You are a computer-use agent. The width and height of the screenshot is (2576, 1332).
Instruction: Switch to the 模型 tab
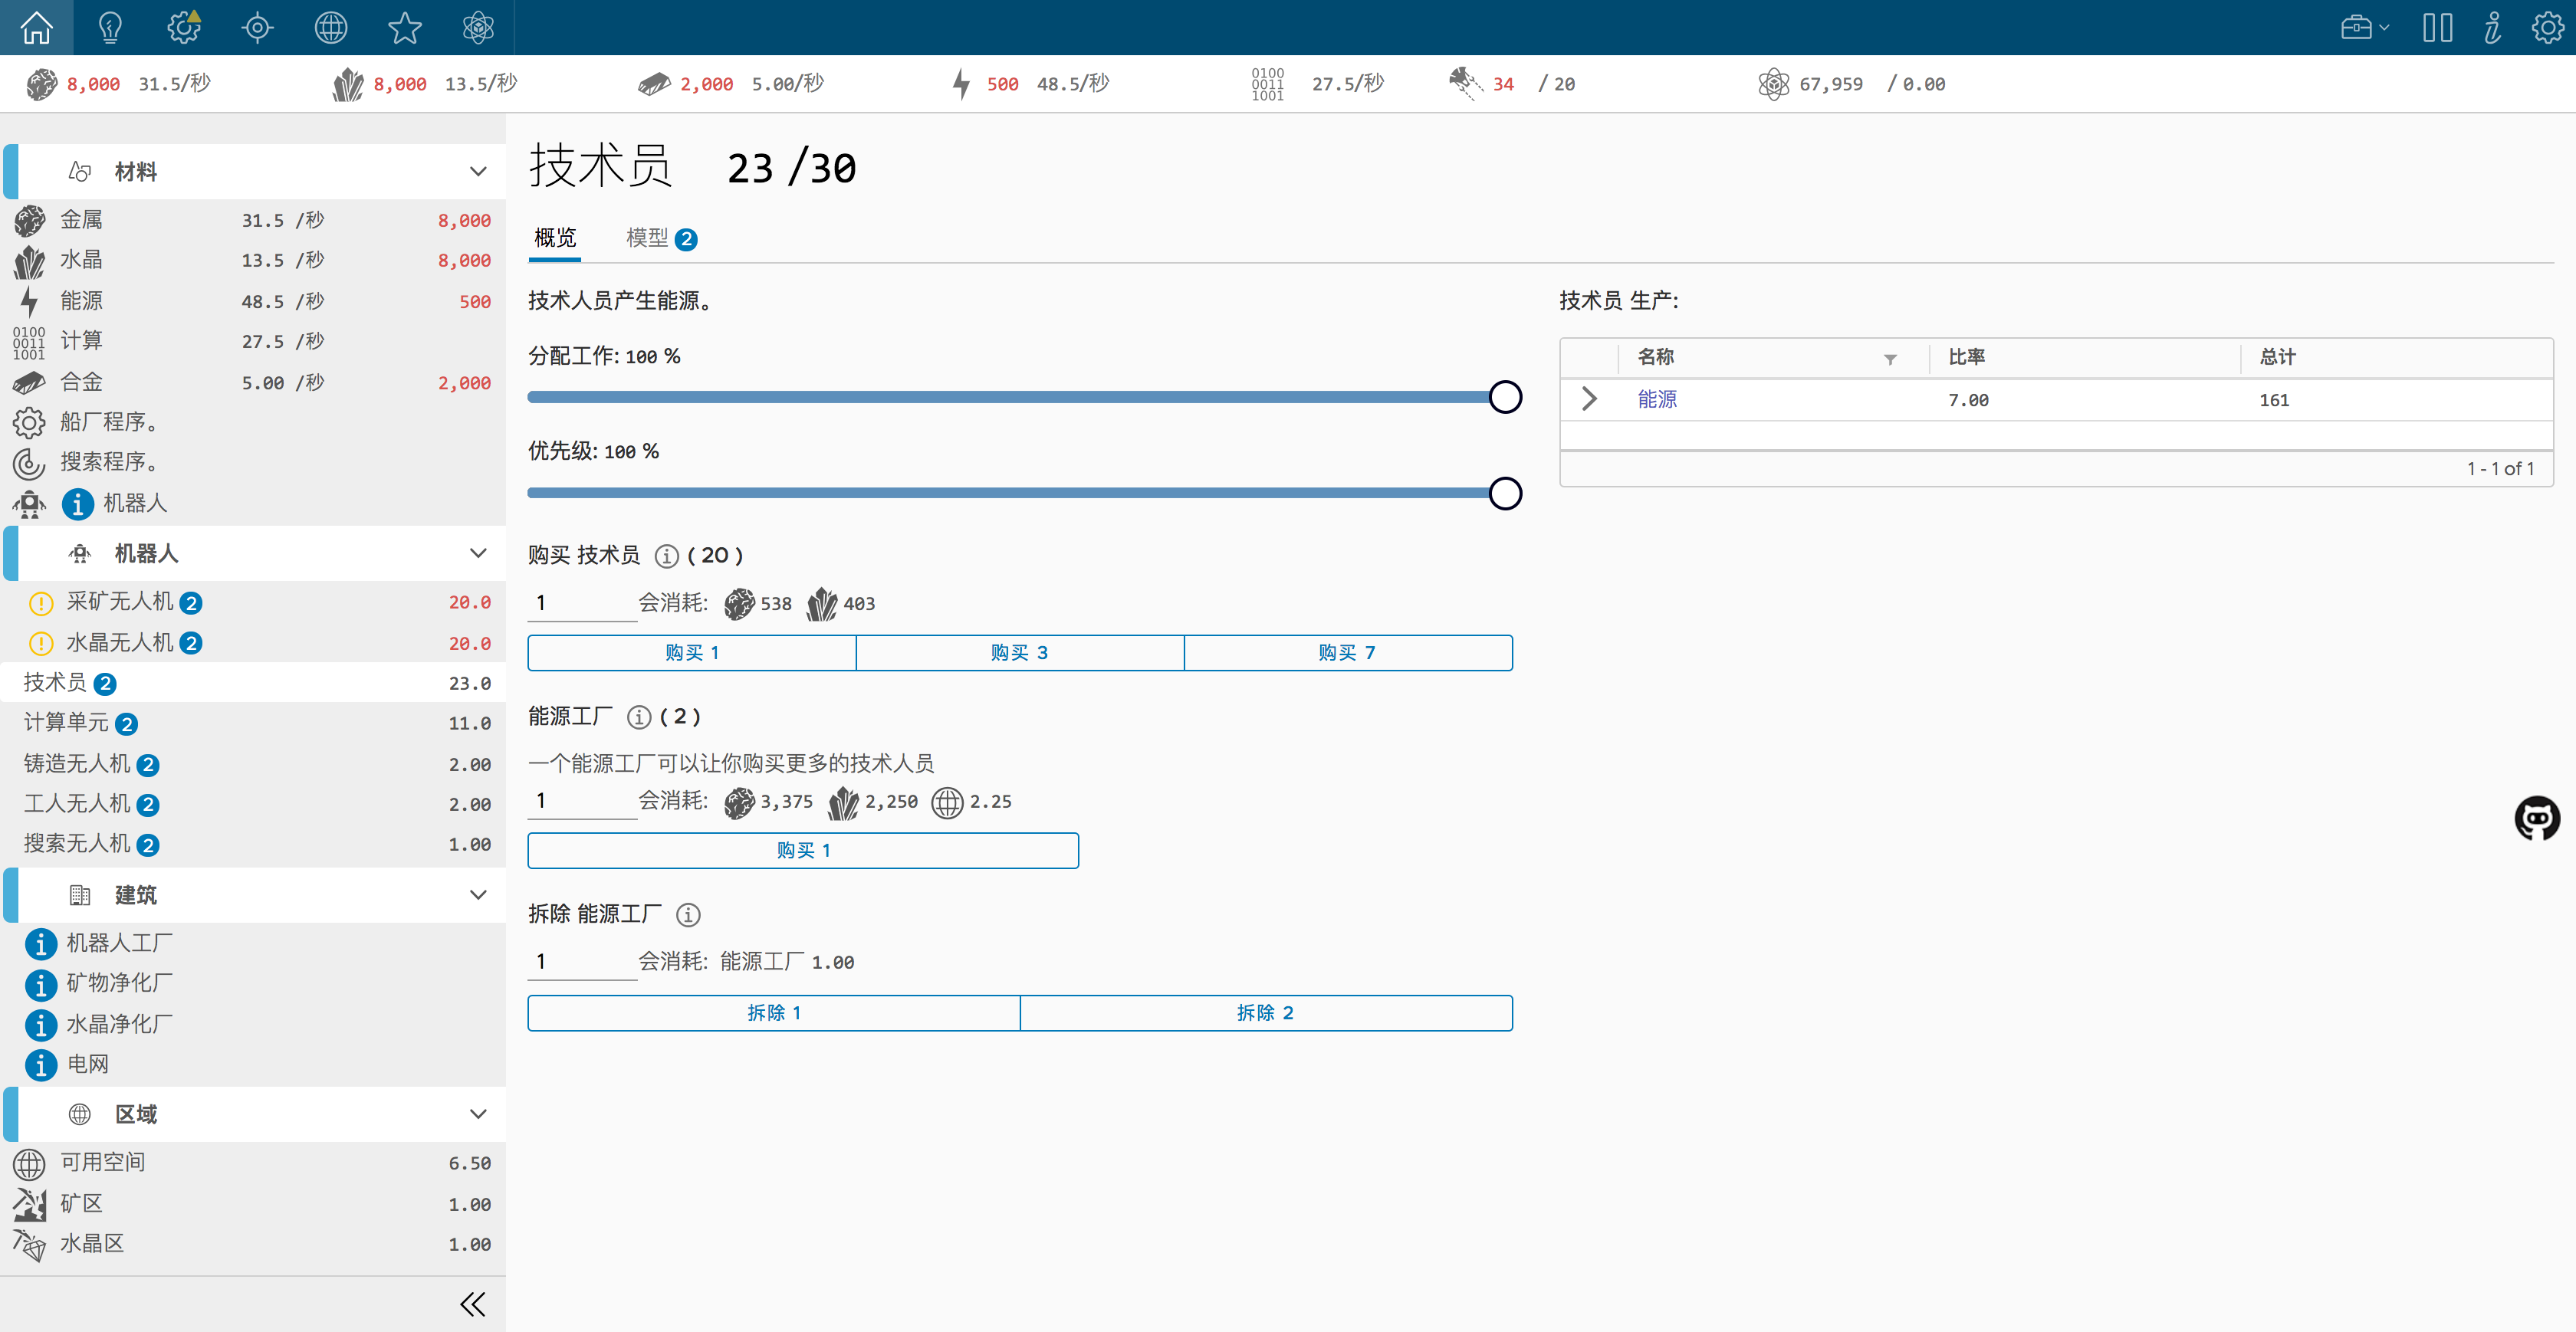660,238
